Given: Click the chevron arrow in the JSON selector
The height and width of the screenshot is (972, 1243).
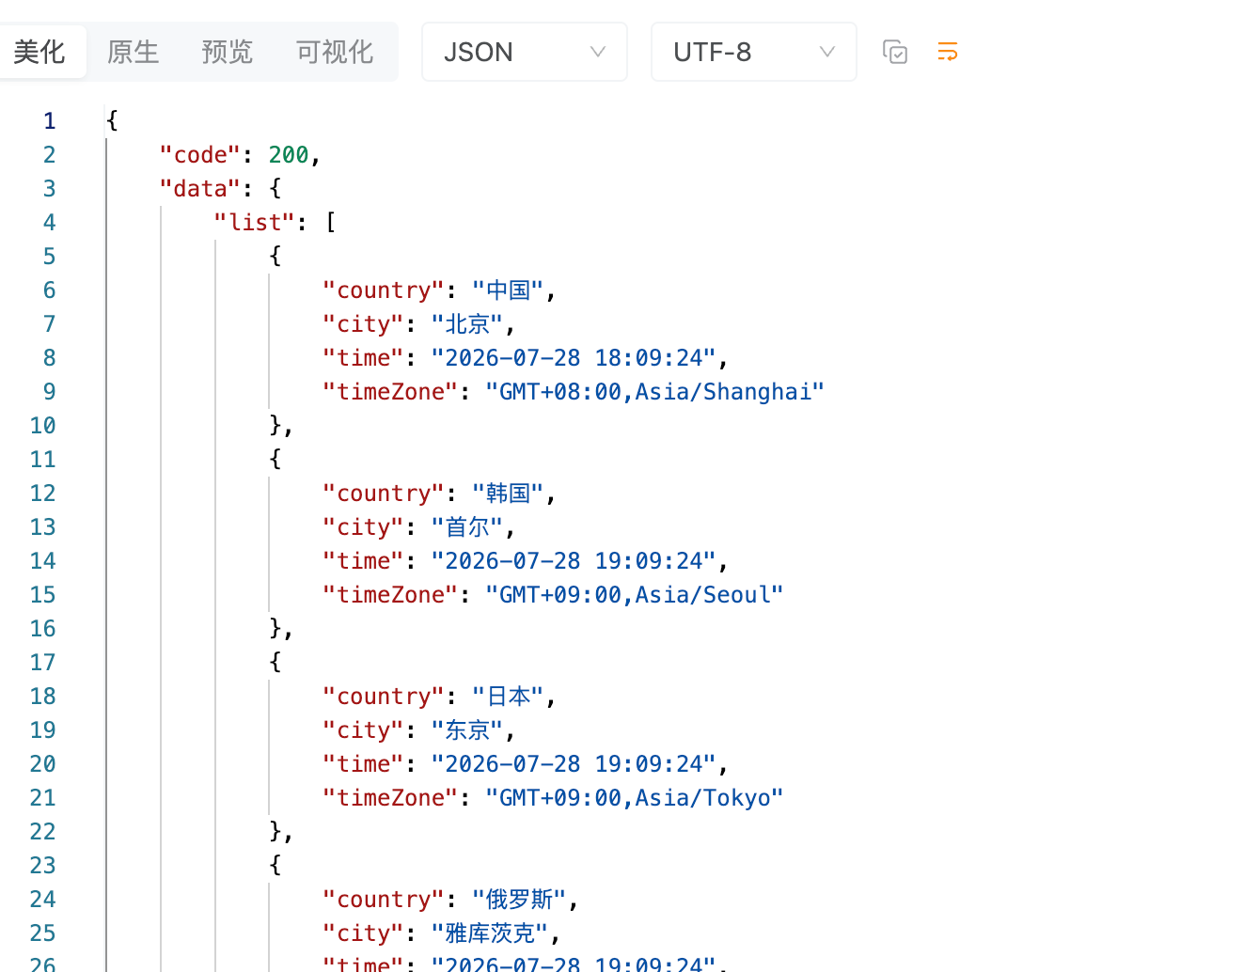Looking at the screenshot, I should (x=598, y=52).
